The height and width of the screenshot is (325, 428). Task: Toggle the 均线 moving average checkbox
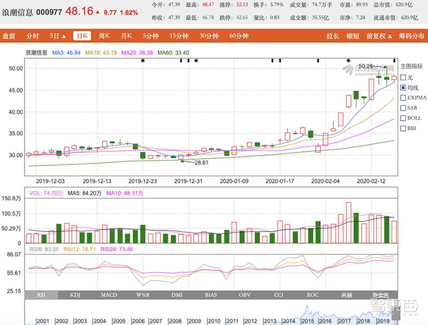pos(404,88)
